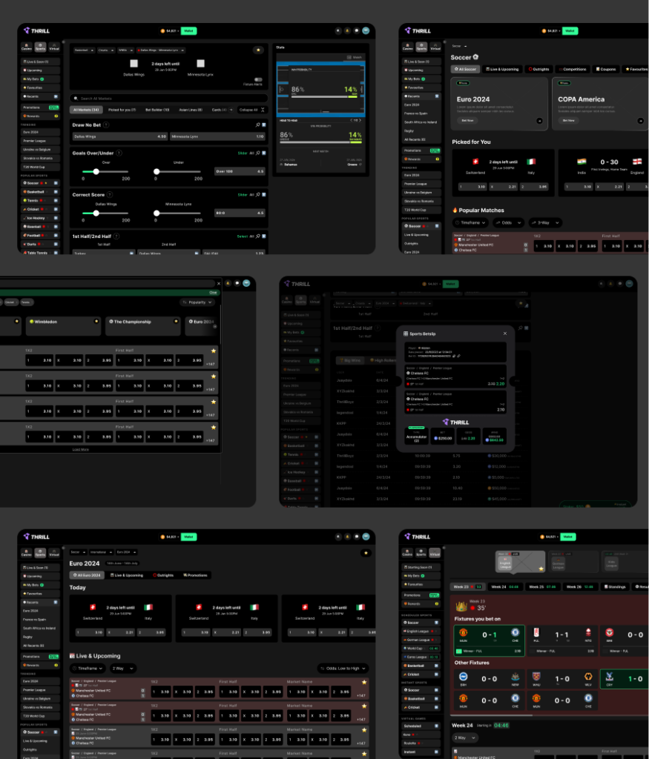The width and height of the screenshot is (649, 759).
Task: Open the Odds dropdown under Popular Matches
Action: pyautogui.click(x=508, y=222)
